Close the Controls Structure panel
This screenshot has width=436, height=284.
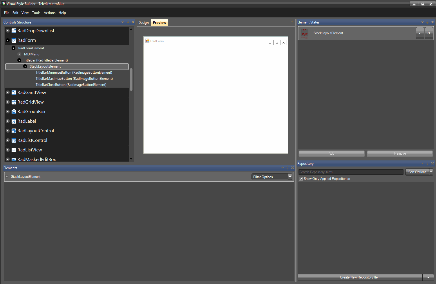click(133, 22)
